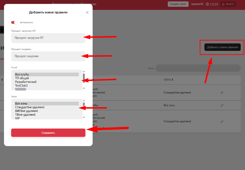Choose 'ТП общий' in club list
Image resolution: width=245 pixels, height=170 pixels.
point(46,78)
